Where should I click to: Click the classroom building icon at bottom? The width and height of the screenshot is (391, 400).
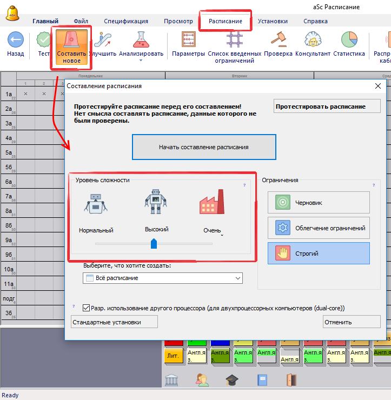(172, 380)
